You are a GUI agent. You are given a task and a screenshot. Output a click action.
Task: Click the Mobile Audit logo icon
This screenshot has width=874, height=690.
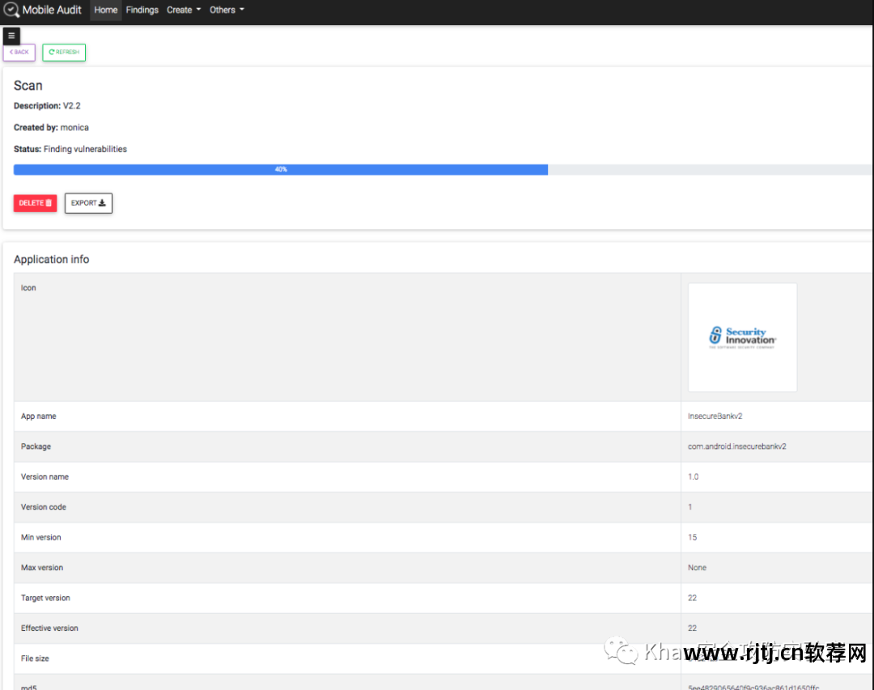[x=11, y=10]
